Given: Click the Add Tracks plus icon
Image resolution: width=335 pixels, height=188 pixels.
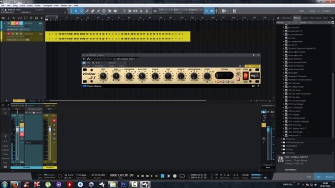Looking at the screenshot, I should pos(42,18).
